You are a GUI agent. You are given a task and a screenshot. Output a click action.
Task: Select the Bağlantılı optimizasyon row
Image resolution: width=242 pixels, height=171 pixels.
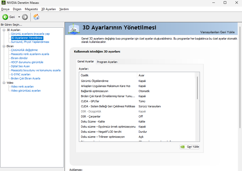click(137, 91)
